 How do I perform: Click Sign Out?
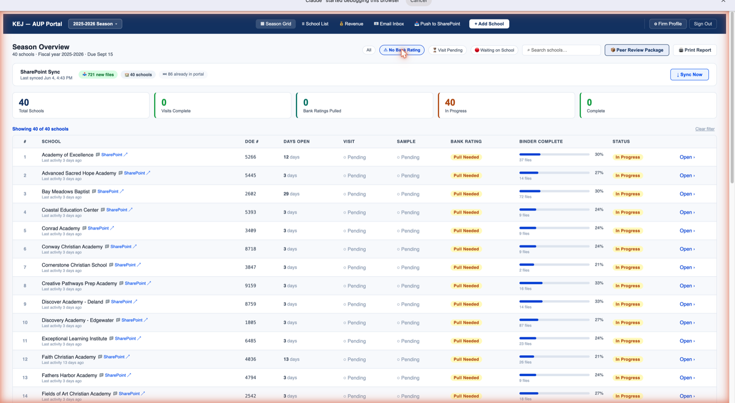click(703, 24)
